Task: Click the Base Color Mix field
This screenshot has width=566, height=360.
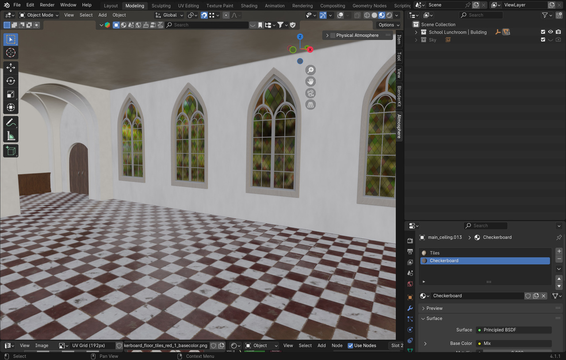Action: (513, 343)
